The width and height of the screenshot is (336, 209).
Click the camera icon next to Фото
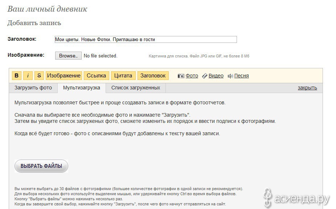181,76
